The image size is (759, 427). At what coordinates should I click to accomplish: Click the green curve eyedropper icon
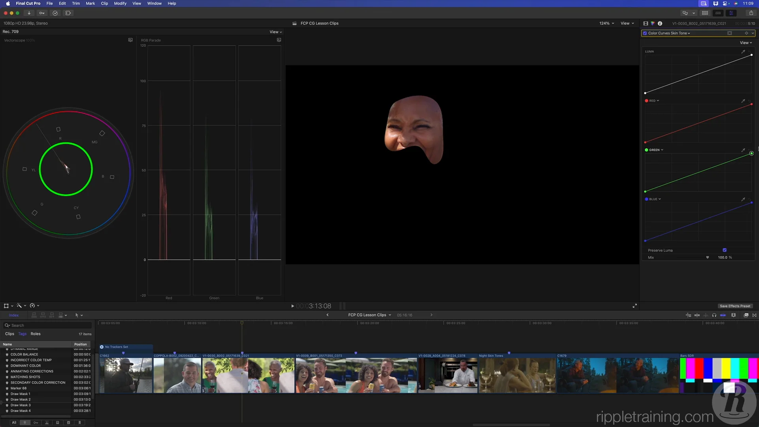(x=743, y=150)
